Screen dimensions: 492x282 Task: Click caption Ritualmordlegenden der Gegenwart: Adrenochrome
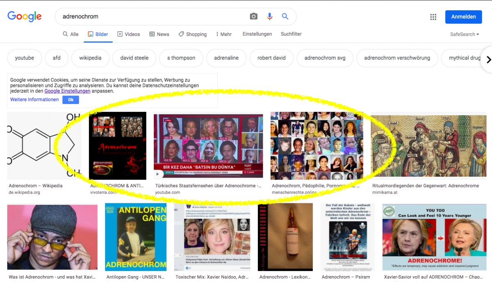point(426,186)
